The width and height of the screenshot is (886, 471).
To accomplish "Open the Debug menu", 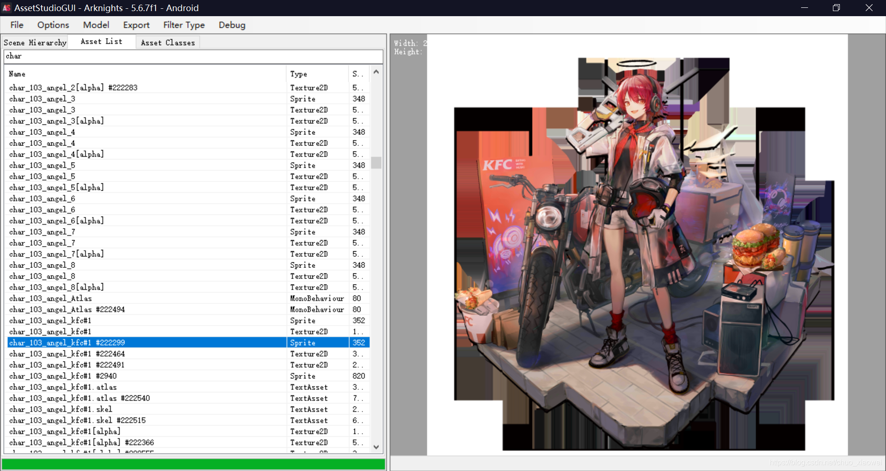I will pos(232,25).
